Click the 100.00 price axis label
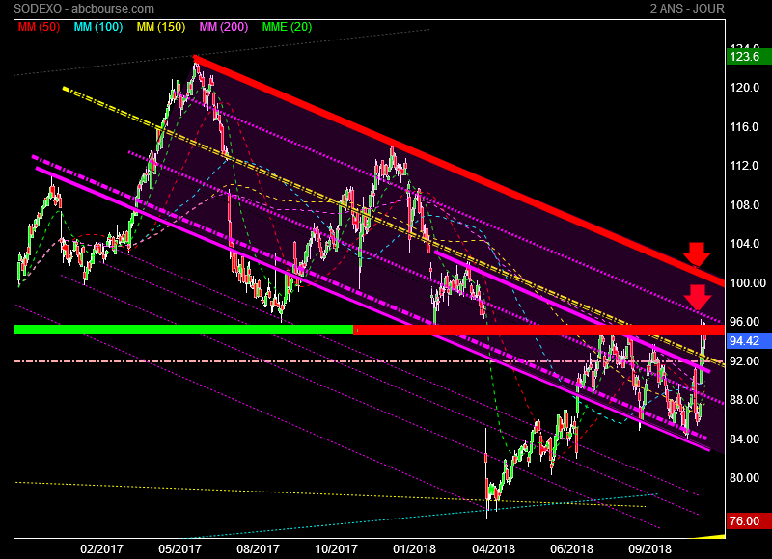This screenshot has width=772, height=559. (748, 283)
